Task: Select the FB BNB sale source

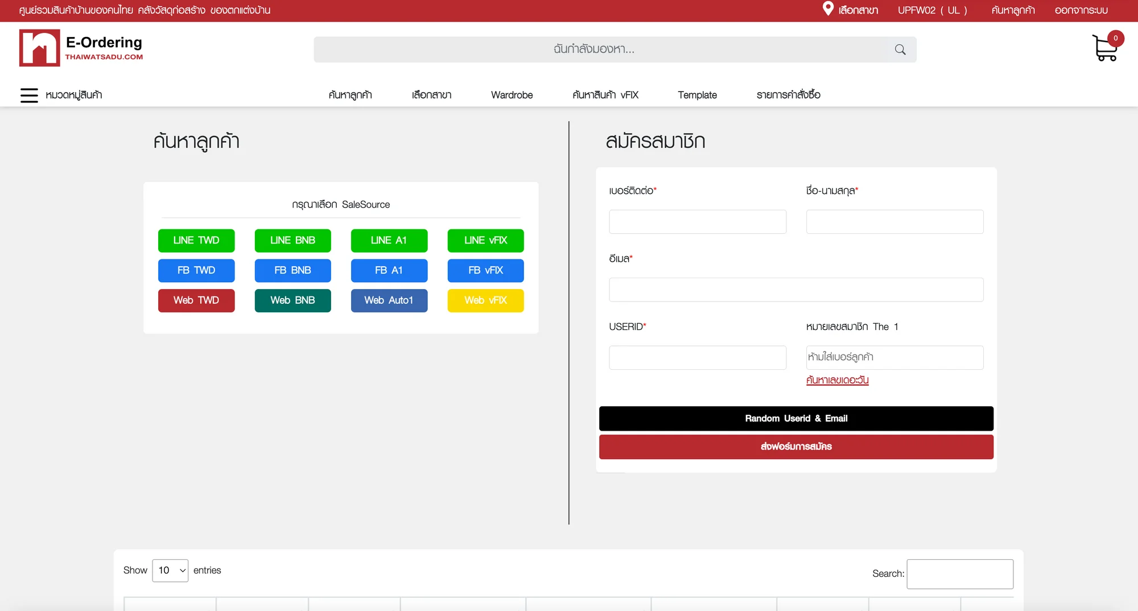Action: [x=292, y=271]
